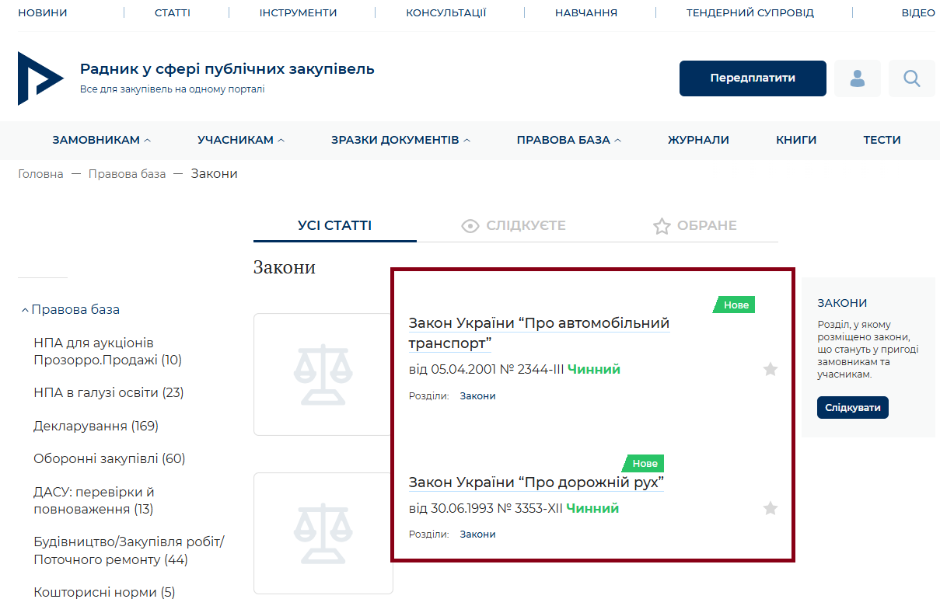Open the "Тендерний супровід" top menu item
Viewport: 940px width, 606px height.
tap(750, 13)
